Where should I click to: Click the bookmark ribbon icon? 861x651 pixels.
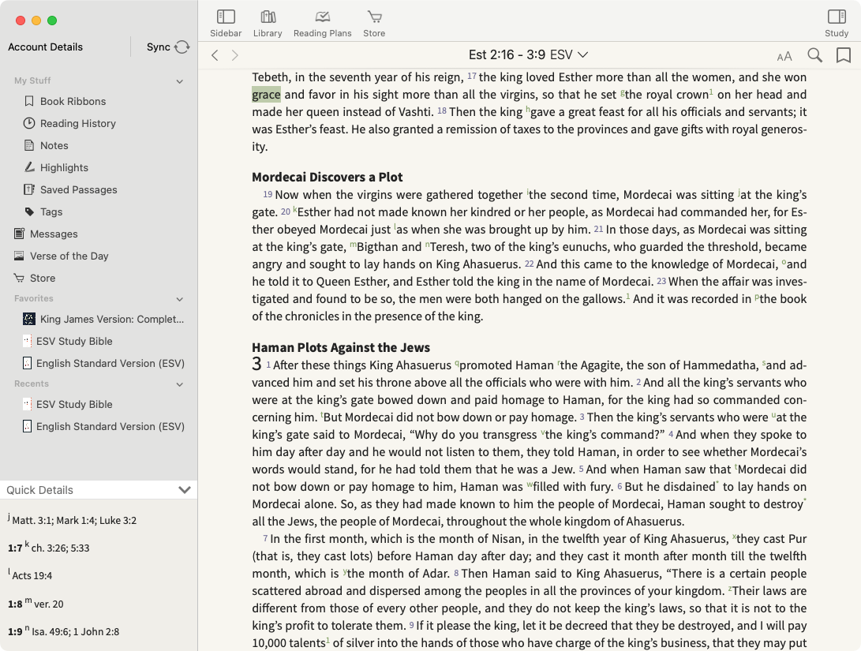[844, 55]
